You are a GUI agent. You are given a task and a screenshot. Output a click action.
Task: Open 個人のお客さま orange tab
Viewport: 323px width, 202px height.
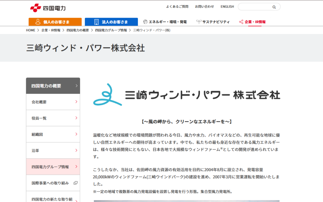tap(55, 22)
